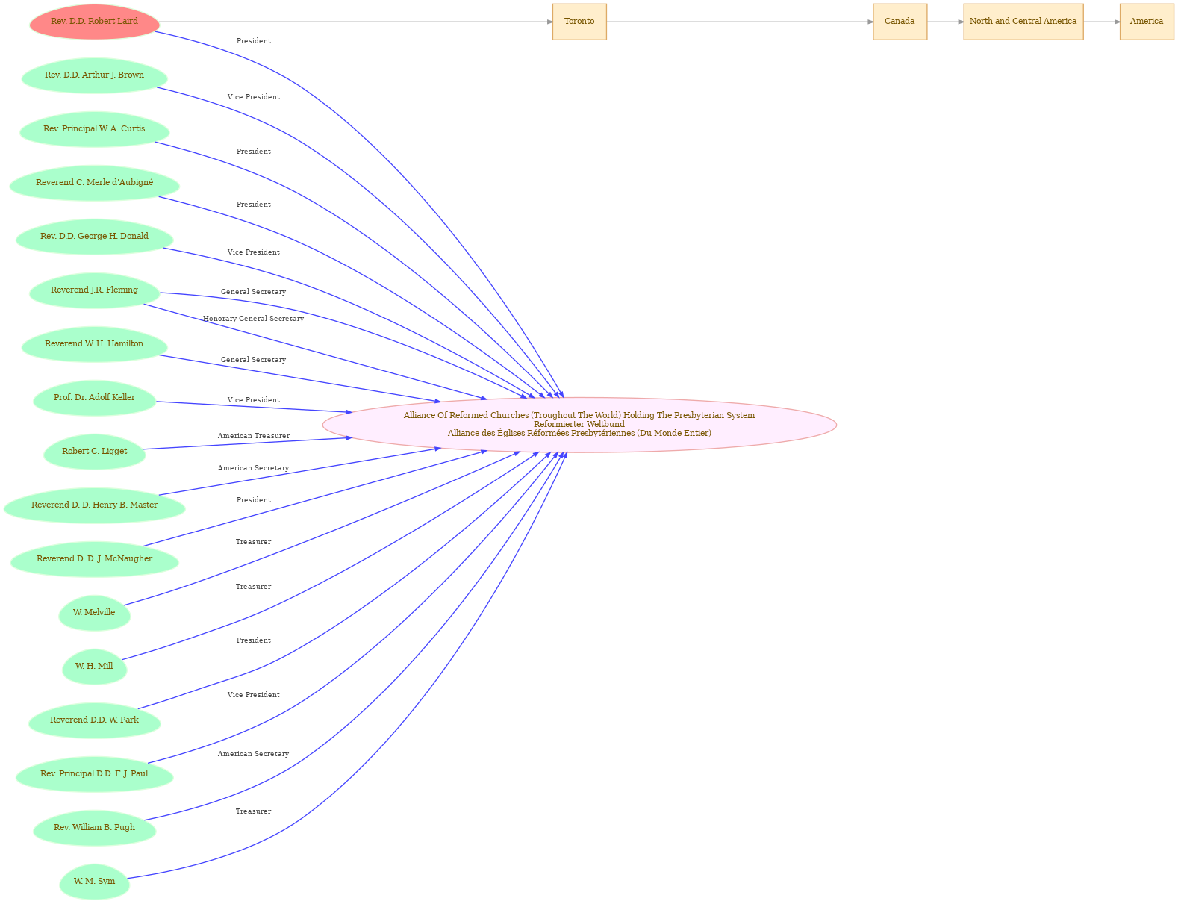Select the Robert C. Ligget node
This screenshot has width=1178, height=904.
(x=95, y=452)
